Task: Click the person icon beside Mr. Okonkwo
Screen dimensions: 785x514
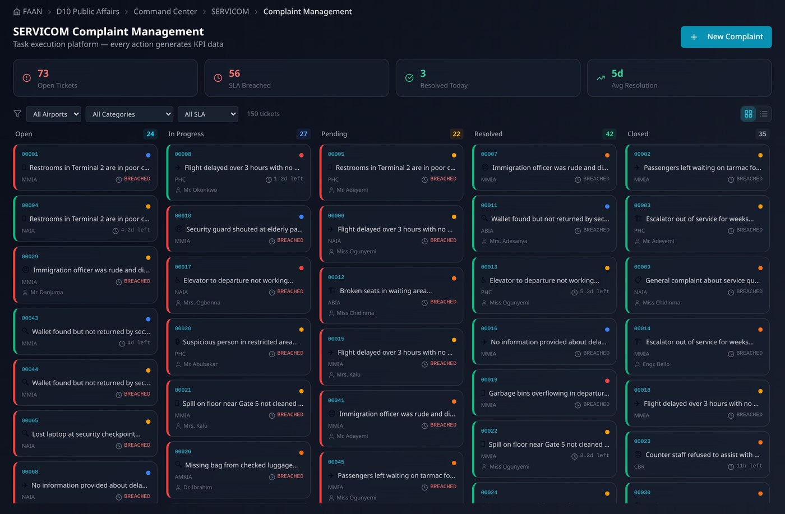Action: click(178, 190)
